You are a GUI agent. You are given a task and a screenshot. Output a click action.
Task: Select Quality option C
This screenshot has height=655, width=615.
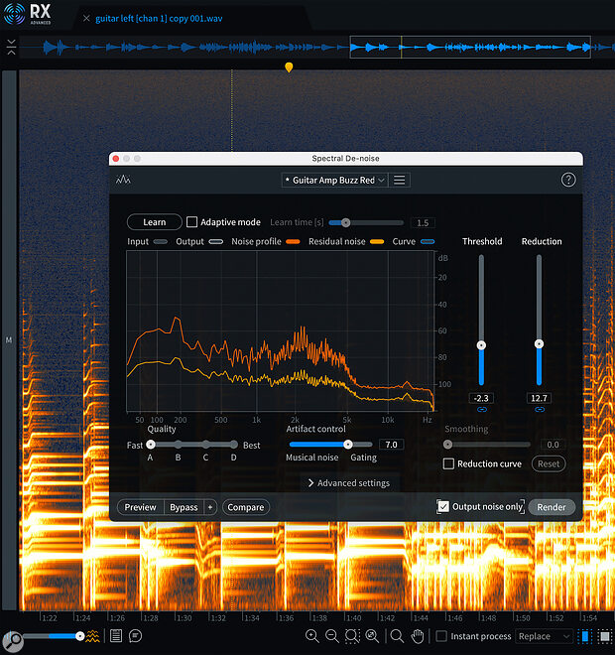206,444
